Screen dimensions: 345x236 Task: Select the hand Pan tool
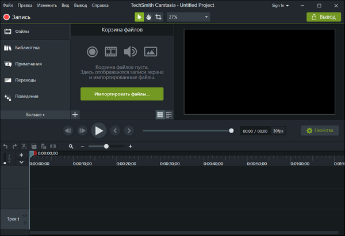tap(149, 17)
